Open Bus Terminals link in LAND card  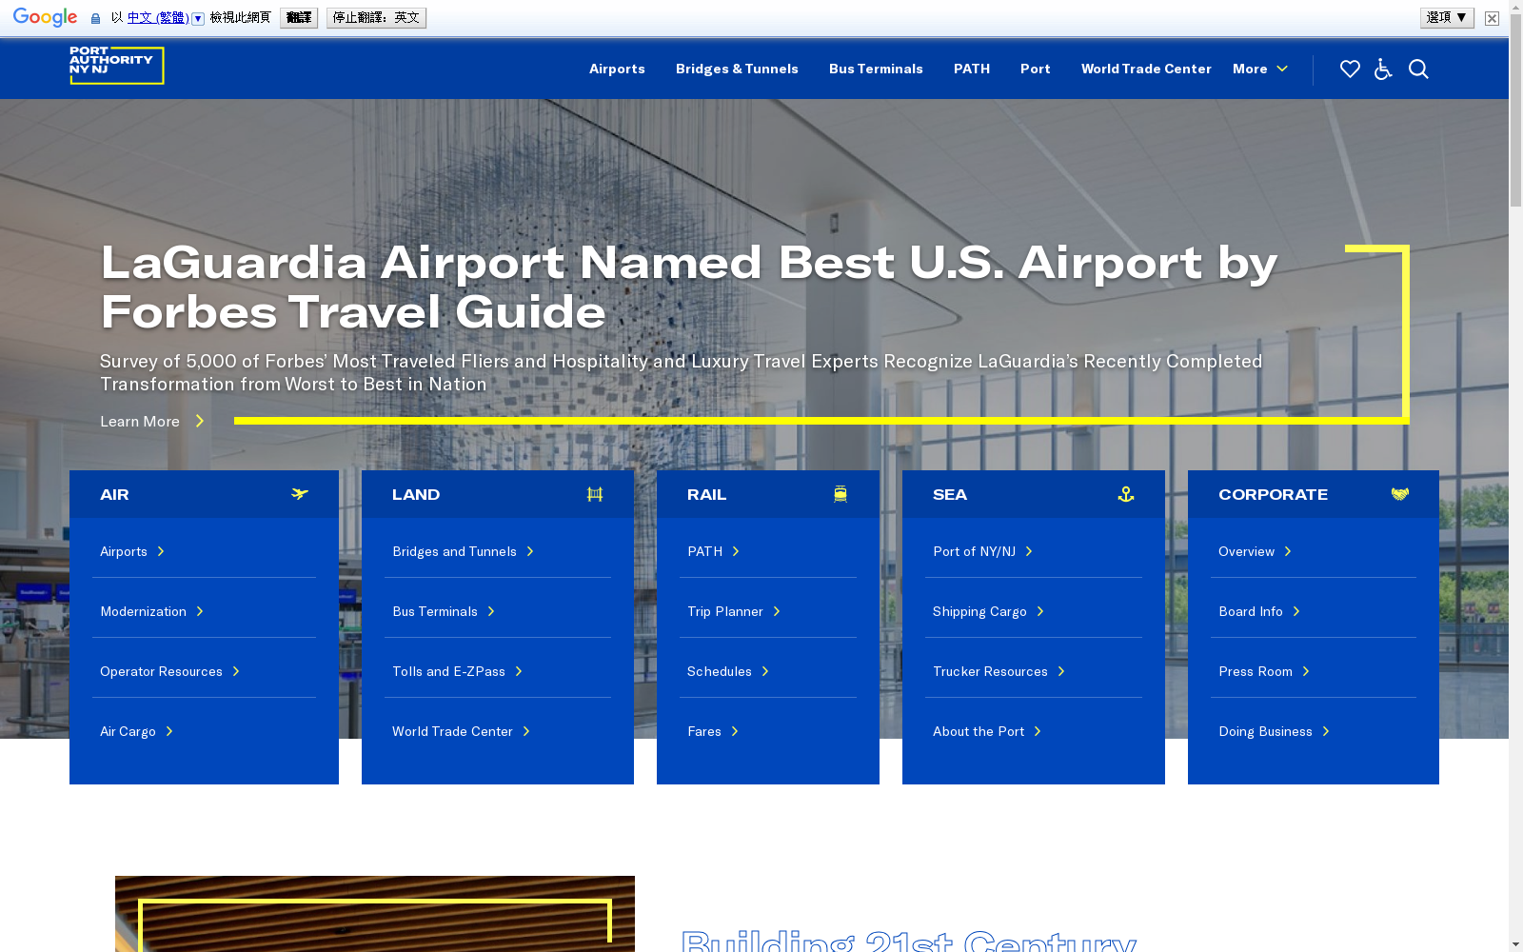click(x=444, y=611)
